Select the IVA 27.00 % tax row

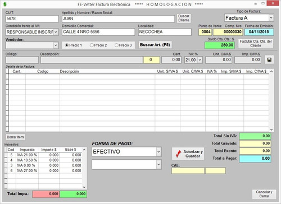44,171
